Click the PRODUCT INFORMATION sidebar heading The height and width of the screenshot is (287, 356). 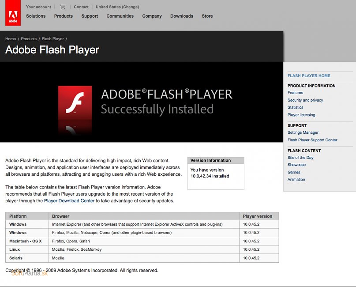(311, 86)
